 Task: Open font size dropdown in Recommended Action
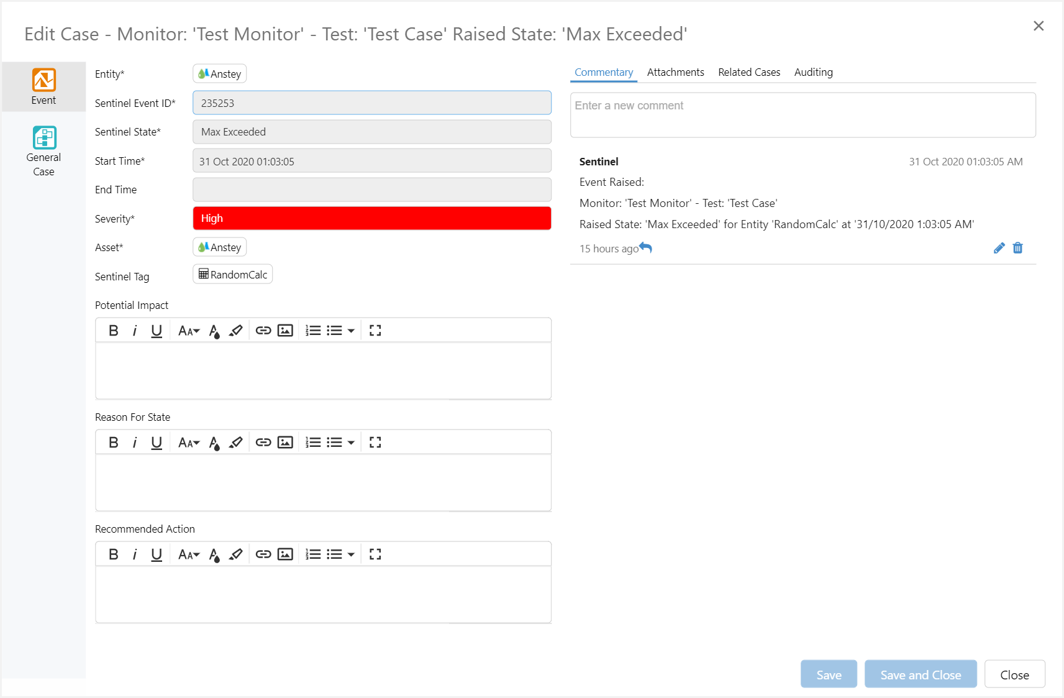point(189,554)
